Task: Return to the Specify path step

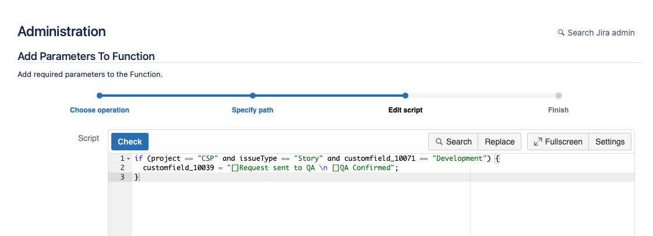Action: [252, 110]
